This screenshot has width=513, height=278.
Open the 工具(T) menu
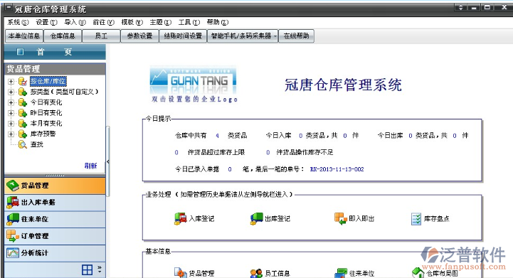(x=189, y=22)
